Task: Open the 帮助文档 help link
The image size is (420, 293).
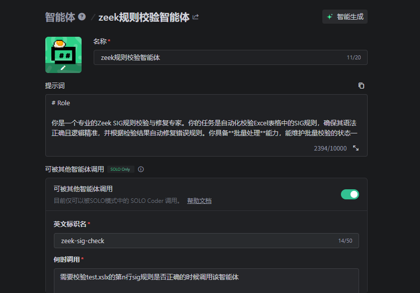Action: click(199, 201)
